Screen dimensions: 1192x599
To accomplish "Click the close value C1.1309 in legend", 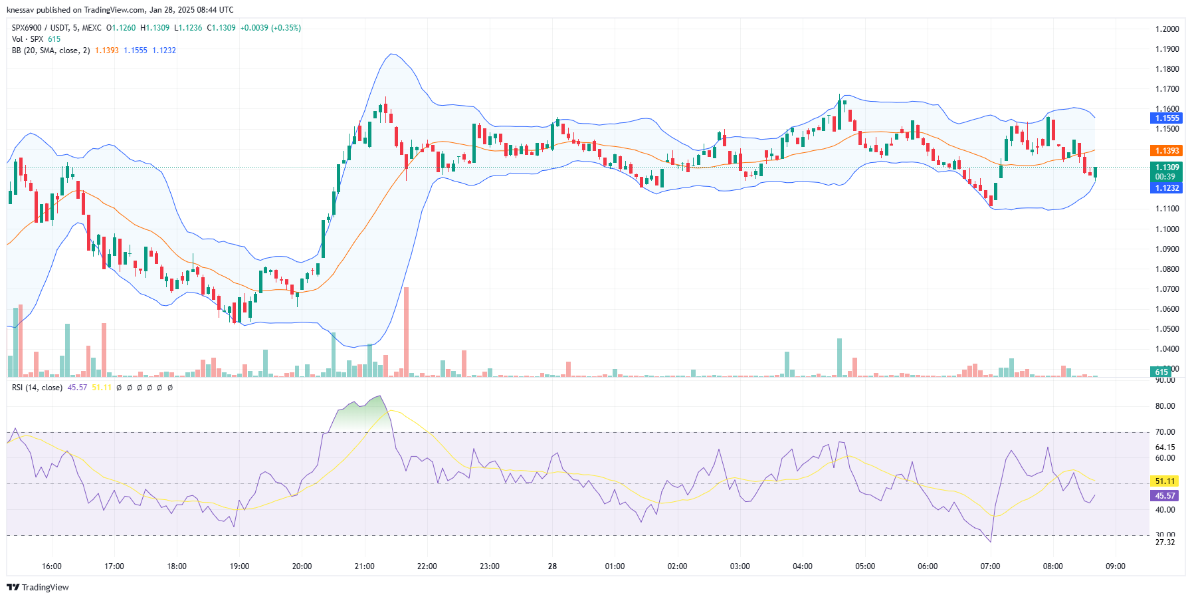I will pos(221,28).
